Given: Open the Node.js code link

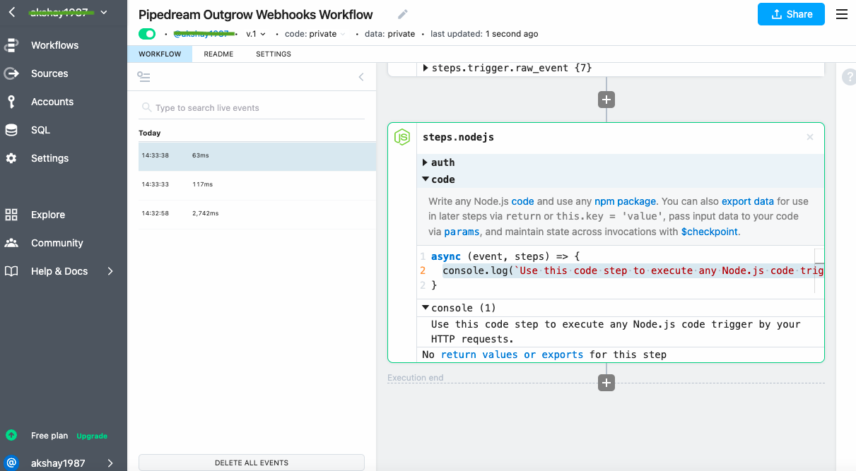Looking at the screenshot, I should (522, 201).
